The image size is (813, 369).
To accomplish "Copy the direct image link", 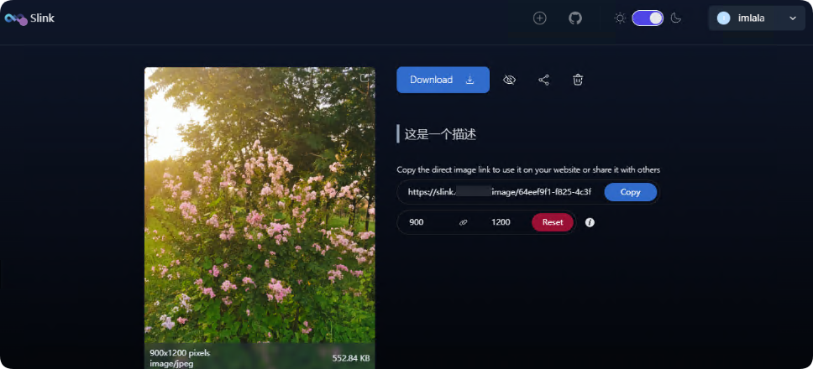I will coord(631,192).
